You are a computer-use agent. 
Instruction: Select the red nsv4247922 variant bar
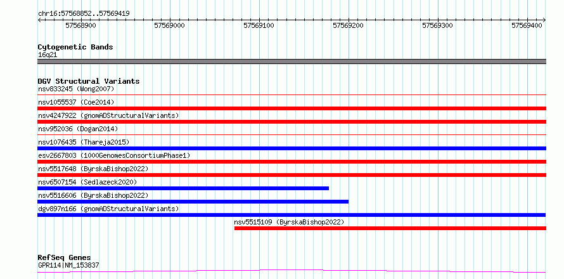(x=292, y=122)
